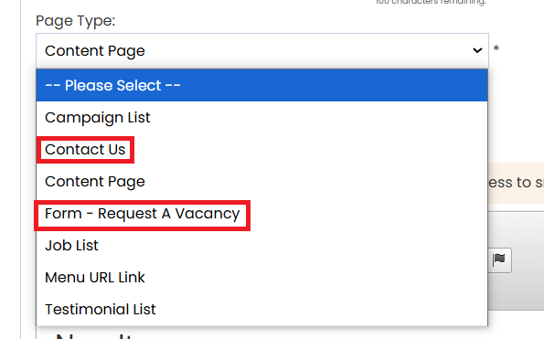Collapse the Page Type dropdown via chevron arrow
The image size is (544, 339).
coord(477,50)
